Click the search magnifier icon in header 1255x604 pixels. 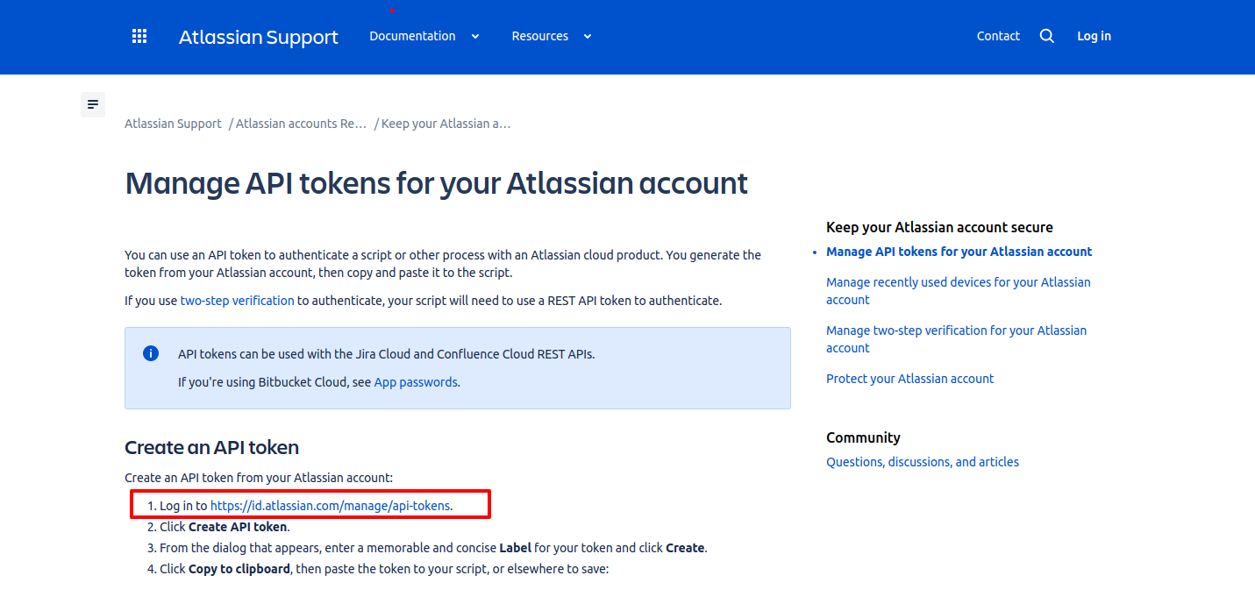pos(1047,36)
